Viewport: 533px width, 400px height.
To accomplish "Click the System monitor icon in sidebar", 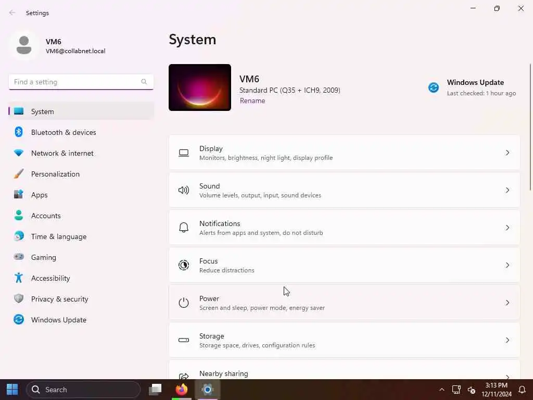I will (x=19, y=111).
